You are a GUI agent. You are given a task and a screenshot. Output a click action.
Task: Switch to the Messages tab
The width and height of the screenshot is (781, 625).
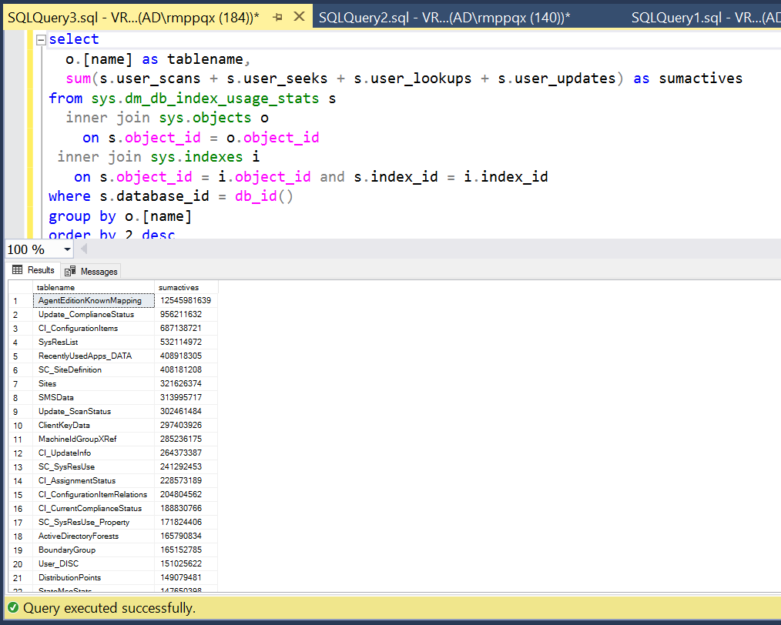pyautogui.click(x=91, y=270)
